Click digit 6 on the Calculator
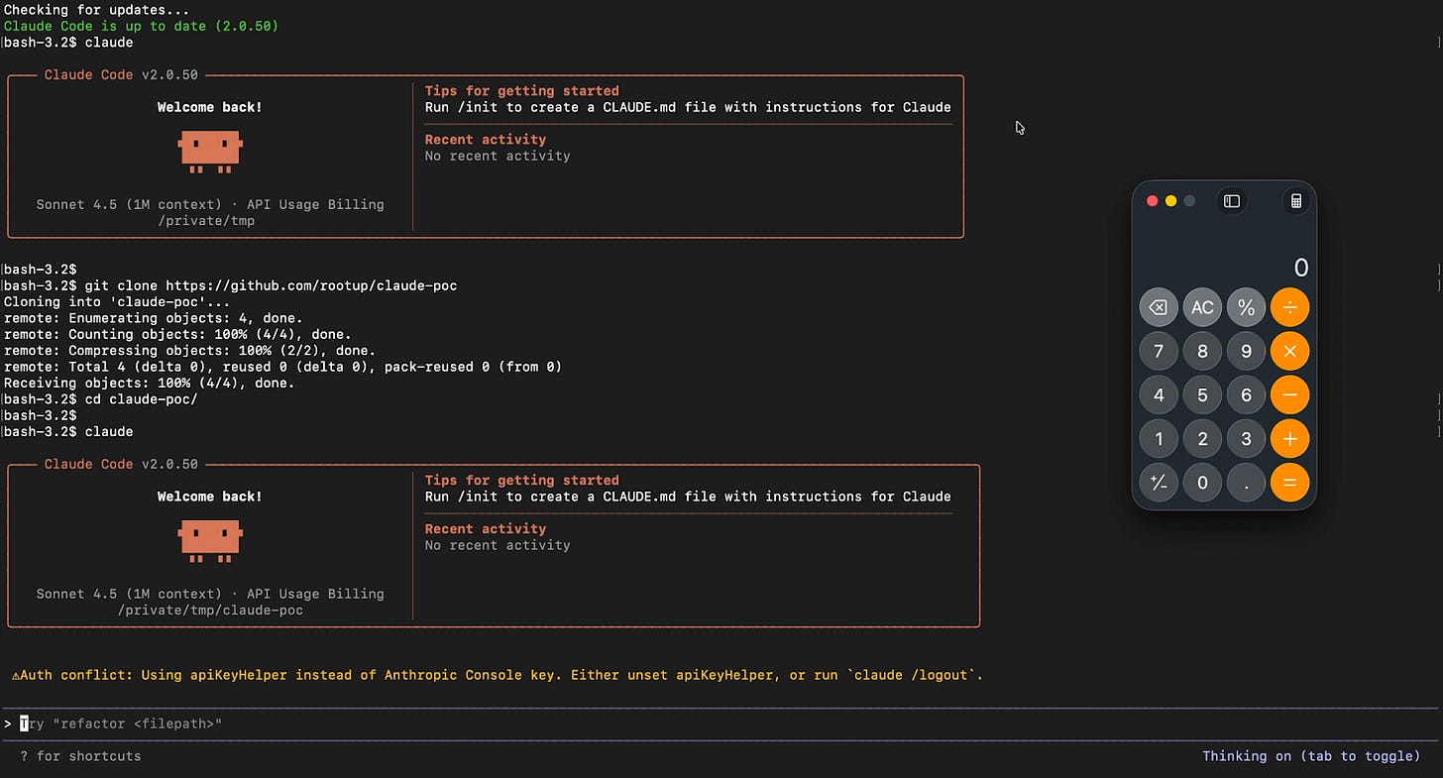 point(1246,394)
